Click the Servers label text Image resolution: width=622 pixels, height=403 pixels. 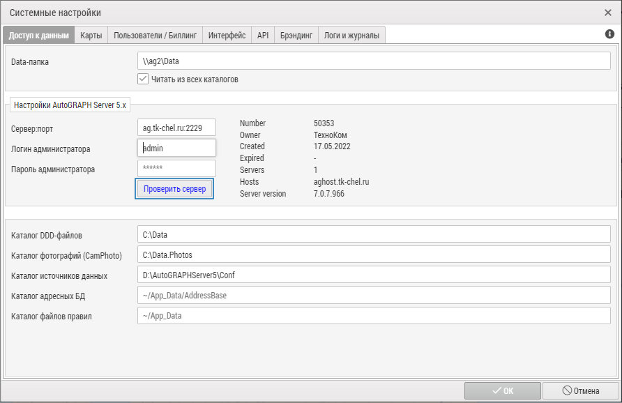[x=252, y=169]
